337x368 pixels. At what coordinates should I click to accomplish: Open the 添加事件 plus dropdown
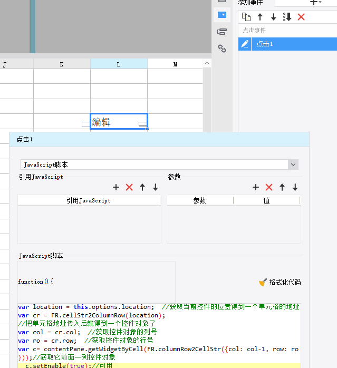(x=315, y=2)
